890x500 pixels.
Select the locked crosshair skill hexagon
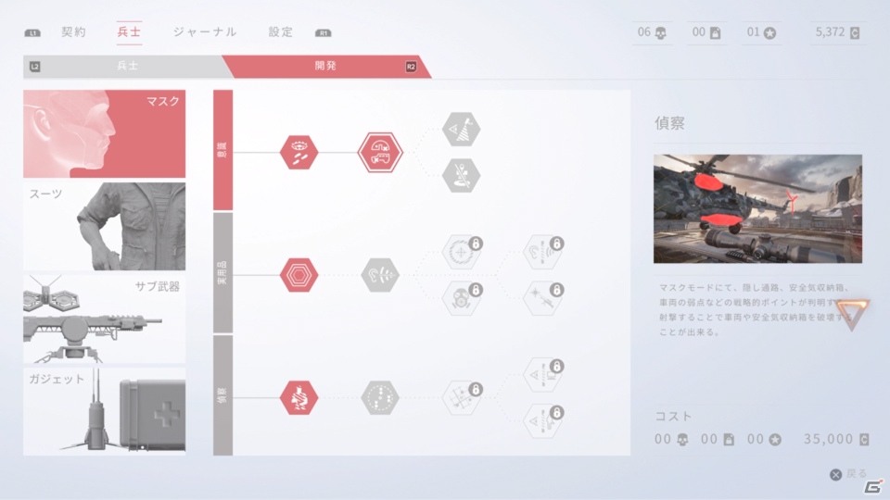pos(462,252)
